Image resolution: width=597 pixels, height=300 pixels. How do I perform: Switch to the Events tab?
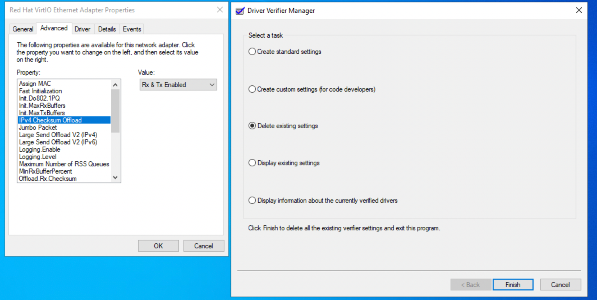point(132,29)
